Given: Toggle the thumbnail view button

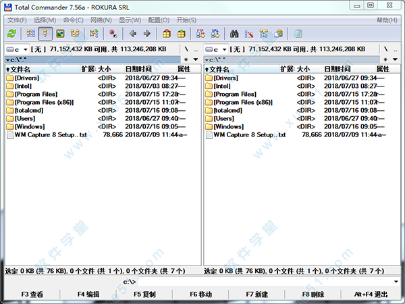Looking at the screenshot, I should (59, 33).
